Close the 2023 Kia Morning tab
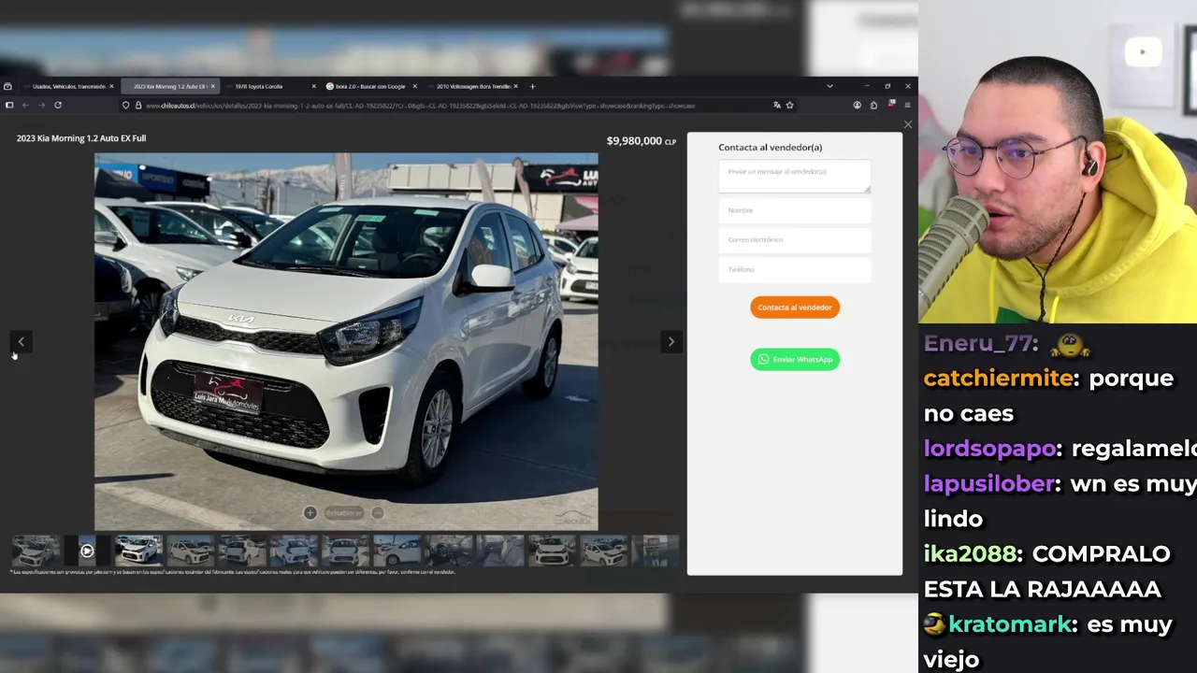Viewport: 1197px width, 673px height. pyautogui.click(x=212, y=86)
